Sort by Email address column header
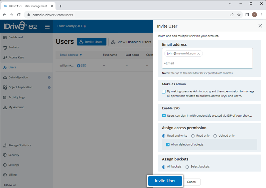The height and width of the screenshot is (188, 266). click(x=69, y=55)
